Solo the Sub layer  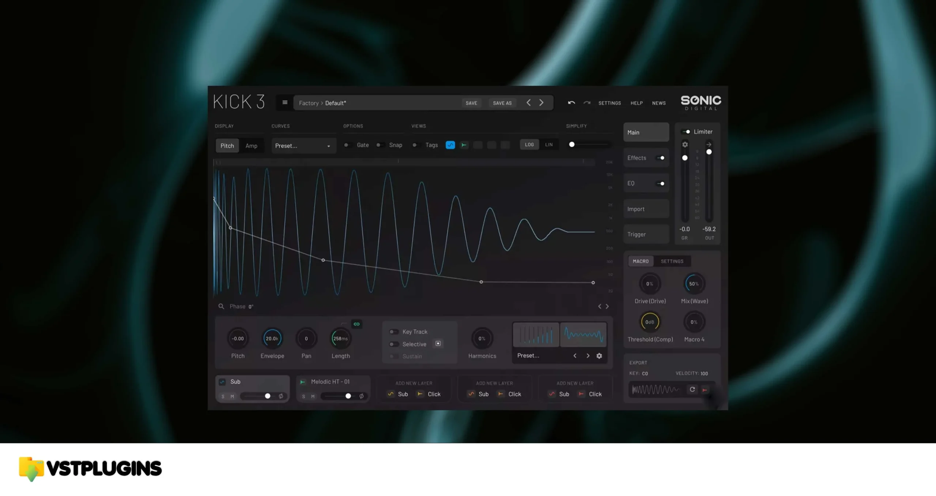[223, 396]
